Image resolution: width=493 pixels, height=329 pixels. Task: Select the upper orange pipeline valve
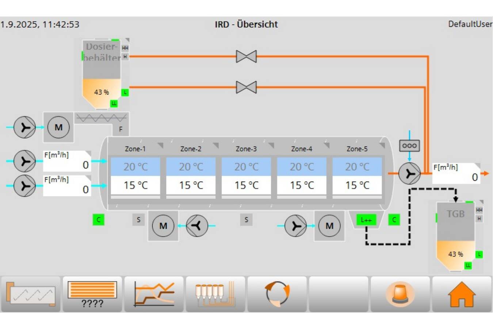246,57
